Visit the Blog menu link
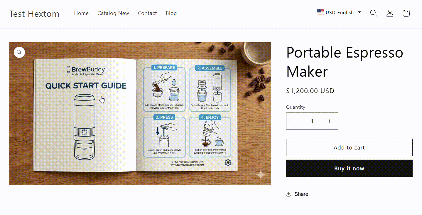 pyautogui.click(x=171, y=13)
